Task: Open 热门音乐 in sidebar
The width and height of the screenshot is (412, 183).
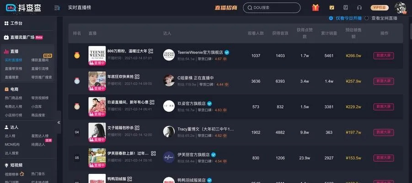Action: click(38, 173)
